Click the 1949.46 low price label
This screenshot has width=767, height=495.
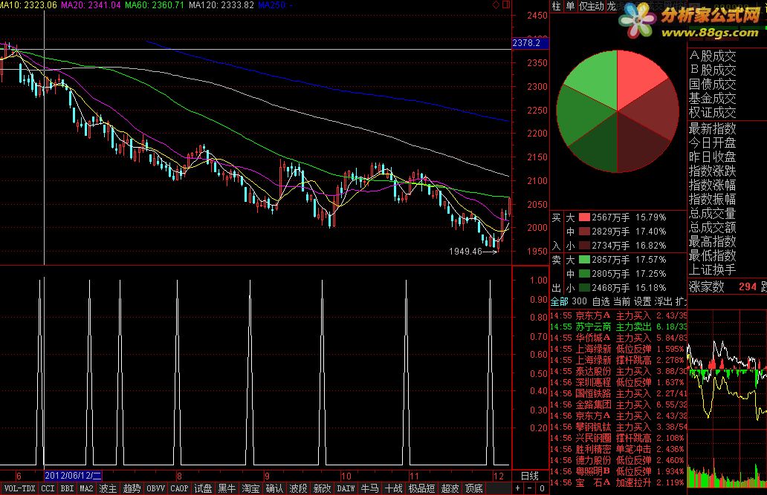coord(466,251)
